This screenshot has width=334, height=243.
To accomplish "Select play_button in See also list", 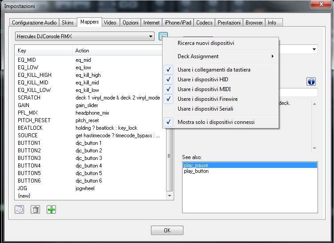I will pyautogui.click(x=250, y=171).
